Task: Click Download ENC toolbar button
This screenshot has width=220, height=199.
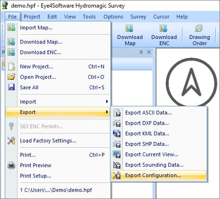Action: click(x=164, y=35)
